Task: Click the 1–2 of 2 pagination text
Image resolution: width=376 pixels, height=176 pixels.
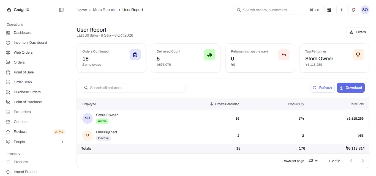Action: click(334, 161)
